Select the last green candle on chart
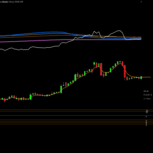The height and width of the screenshot is (153, 153). pos(141,78)
